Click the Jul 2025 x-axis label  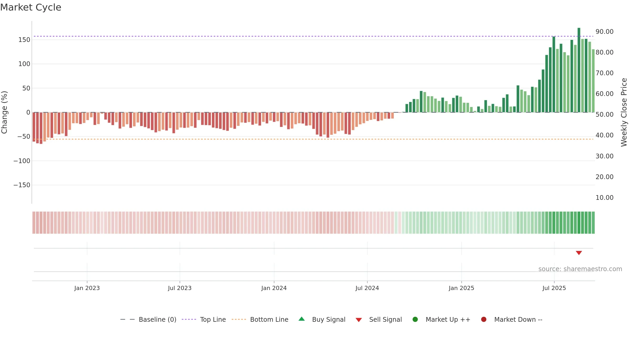(554, 288)
